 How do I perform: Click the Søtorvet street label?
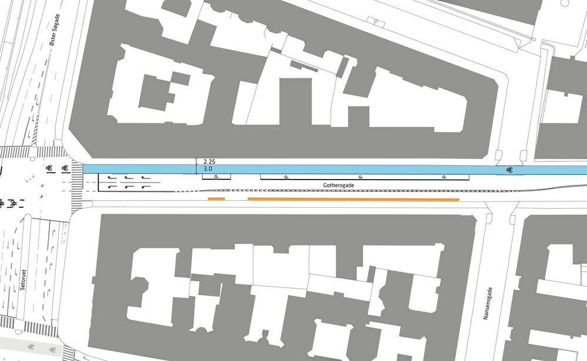(x=24, y=280)
